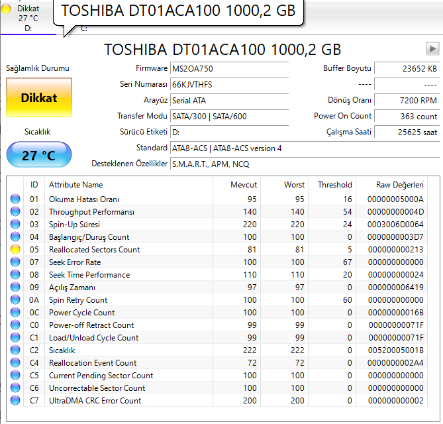The image size is (443, 424).
Task: Click raw value 000000000213
Action: [x=395, y=250]
